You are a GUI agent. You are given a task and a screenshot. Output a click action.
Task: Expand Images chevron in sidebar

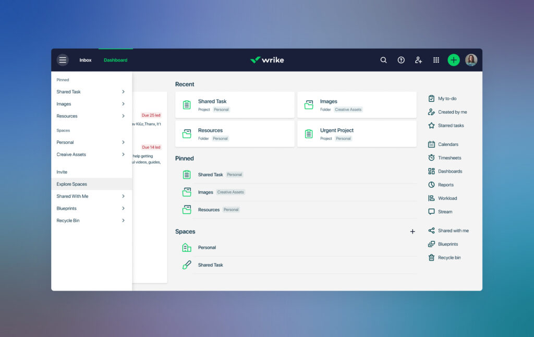click(x=123, y=104)
